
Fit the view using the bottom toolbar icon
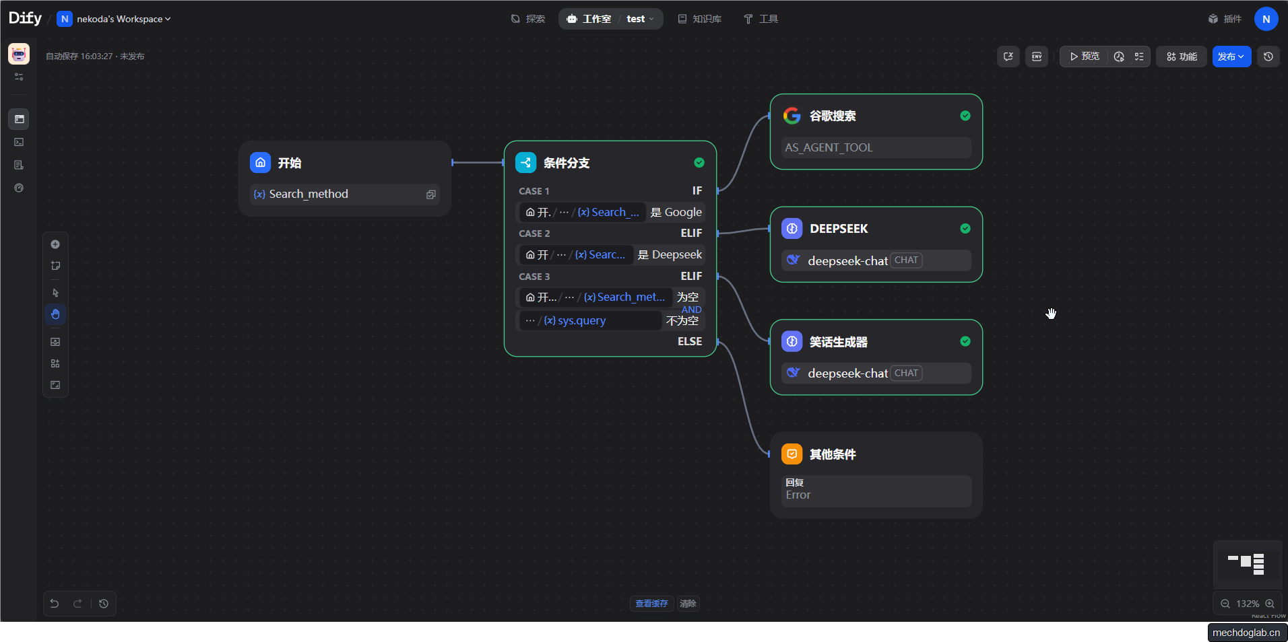(x=55, y=385)
